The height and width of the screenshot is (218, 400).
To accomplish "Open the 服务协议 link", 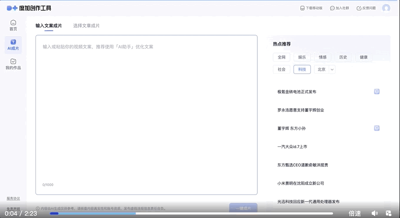I will pyautogui.click(x=13, y=198).
